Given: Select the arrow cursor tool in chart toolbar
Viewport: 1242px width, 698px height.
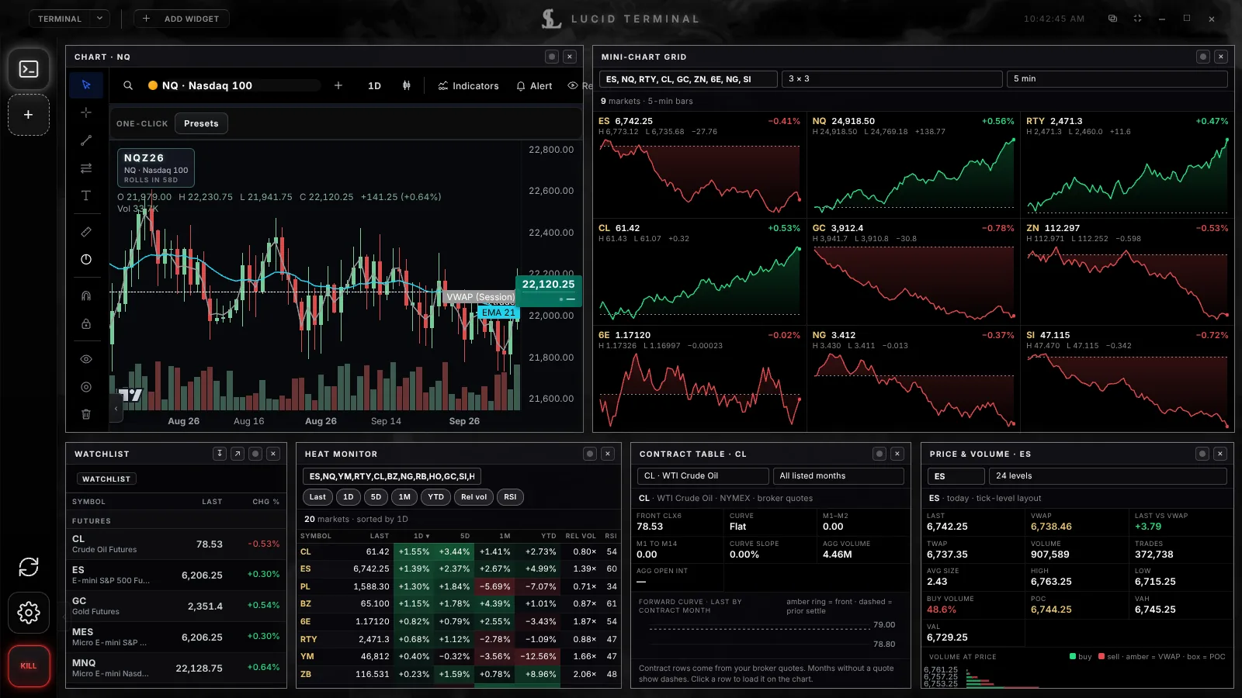Looking at the screenshot, I should point(86,85).
